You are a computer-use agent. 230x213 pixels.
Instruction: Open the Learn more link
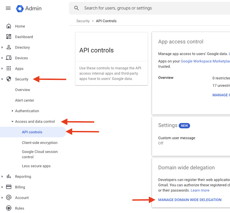coord(200,190)
